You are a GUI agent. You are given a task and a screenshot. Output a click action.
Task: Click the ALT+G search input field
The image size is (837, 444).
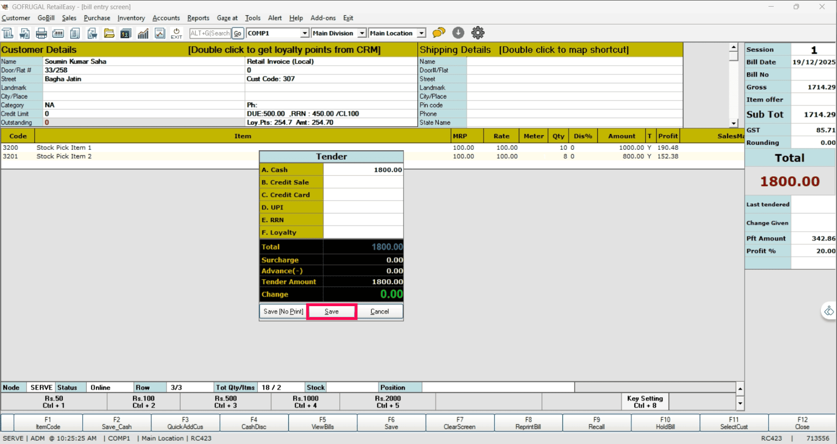click(x=210, y=33)
